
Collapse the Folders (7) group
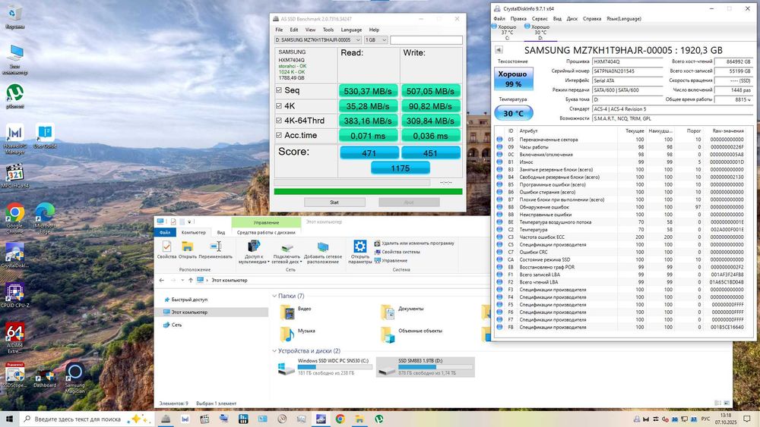(x=274, y=296)
